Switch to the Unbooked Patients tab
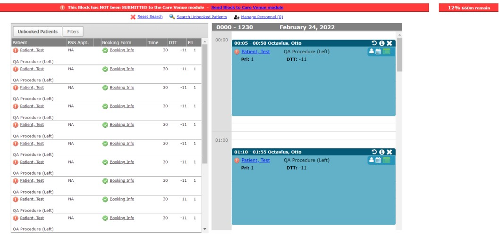The height and width of the screenshot is (235, 499). [x=38, y=32]
